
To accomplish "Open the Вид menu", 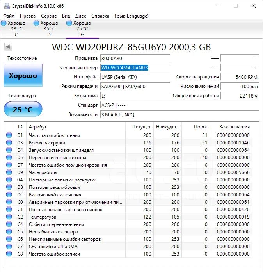I will pos(66,16).
